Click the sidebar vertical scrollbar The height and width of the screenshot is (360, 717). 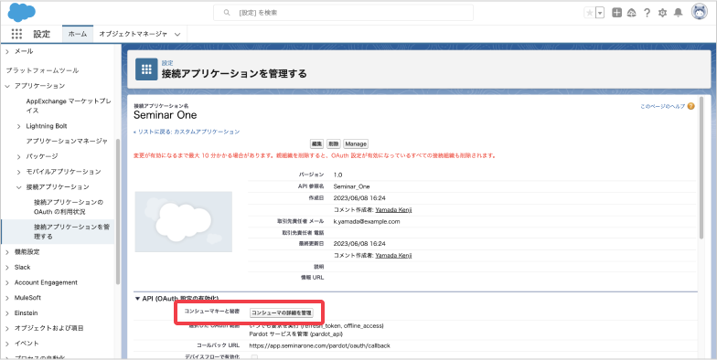point(118,211)
